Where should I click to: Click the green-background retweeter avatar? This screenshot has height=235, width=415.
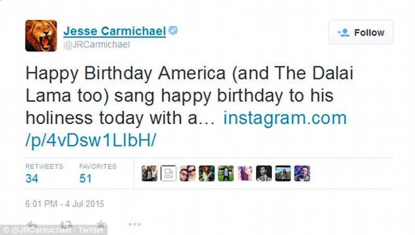click(x=226, y=173)
